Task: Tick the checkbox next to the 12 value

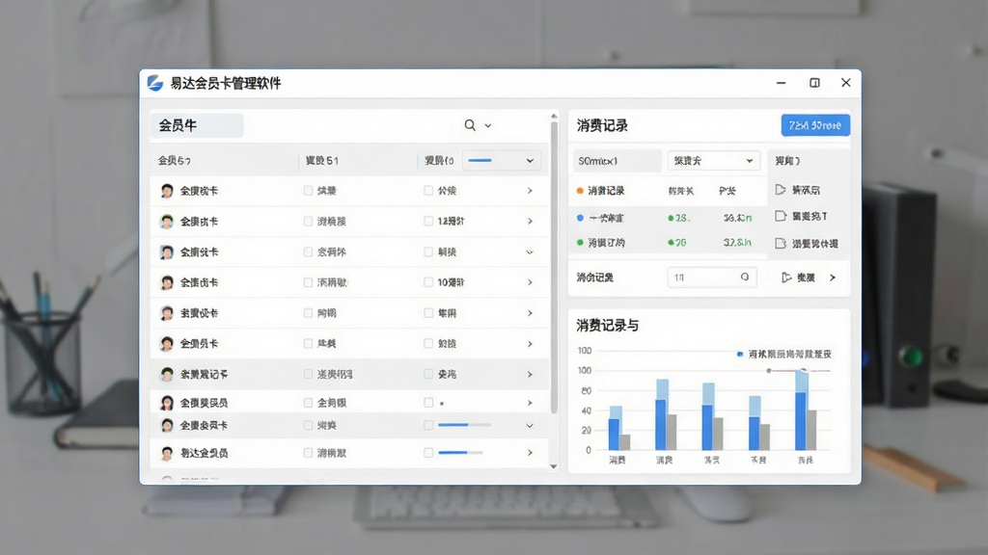Action: click(428, 221)
